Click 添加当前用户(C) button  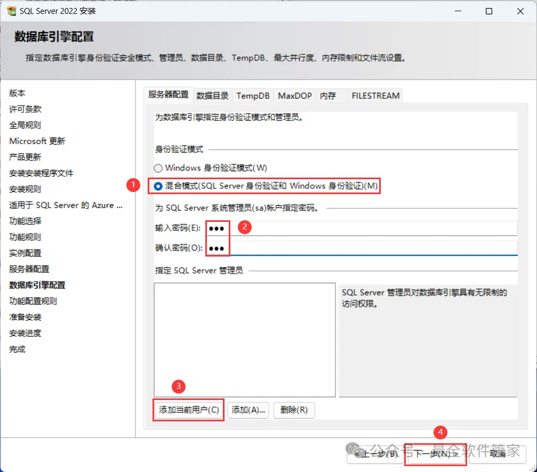click(189, 410)
